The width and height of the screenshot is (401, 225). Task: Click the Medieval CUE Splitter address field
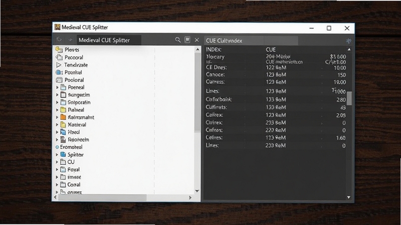109,40
